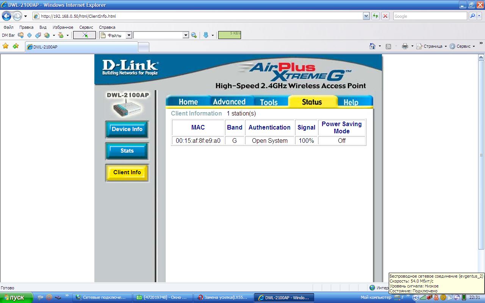Click the Open System authentication cell
The image size is (485, 303).
pos(270,141)
